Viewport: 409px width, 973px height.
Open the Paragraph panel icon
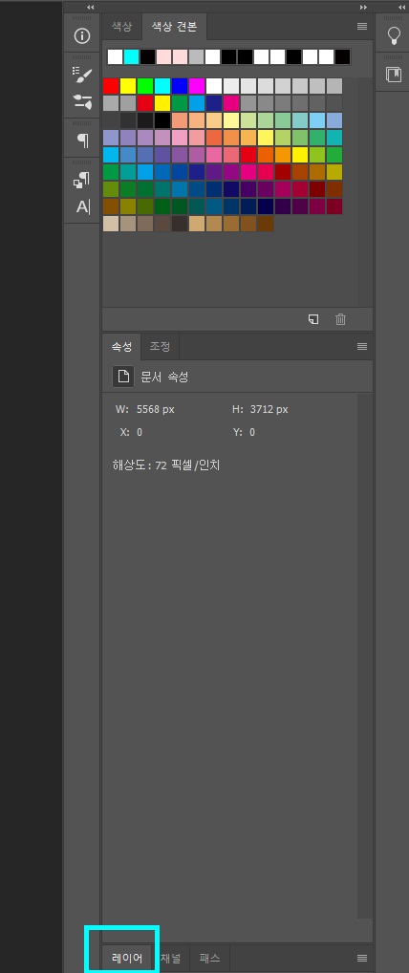tap(82, 141)
